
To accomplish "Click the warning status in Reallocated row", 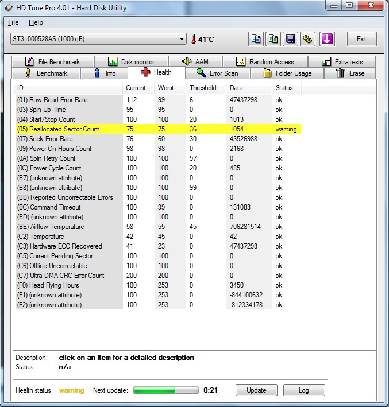I will click(x=286, y=129).
